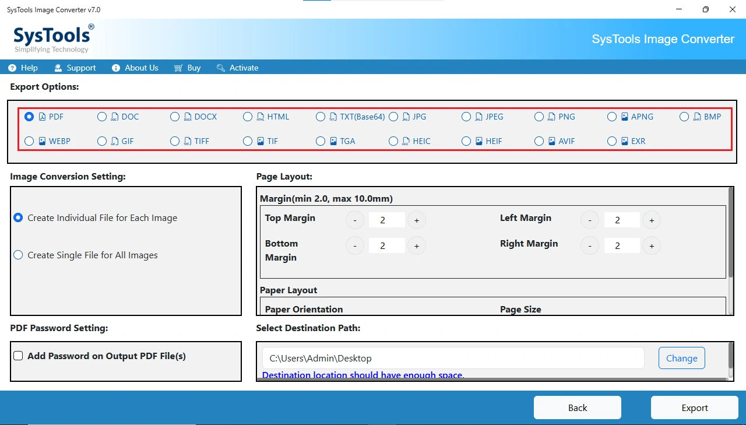The width and height of the screenshot is (746, 425).
Task: Set export format to TGA
Action: pyautogui.click(x=321, y=141)
